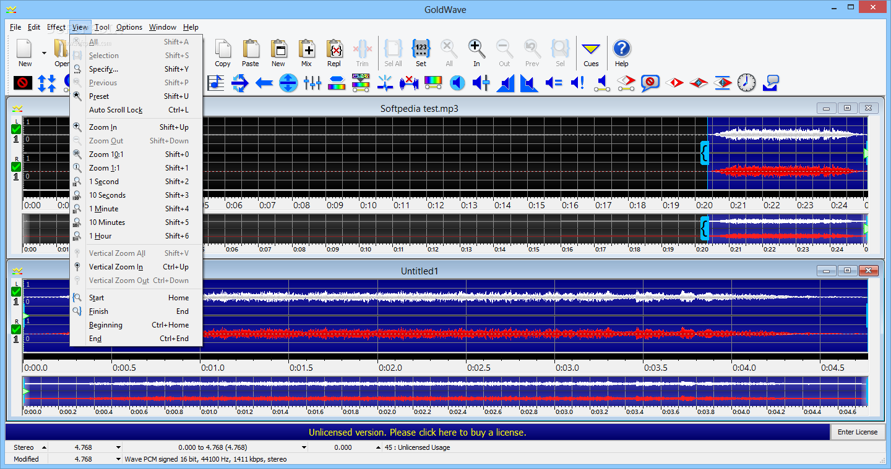Choose 10 Seconds zoom in View menu
The image size is (891, 469).
tap(136, 195)
